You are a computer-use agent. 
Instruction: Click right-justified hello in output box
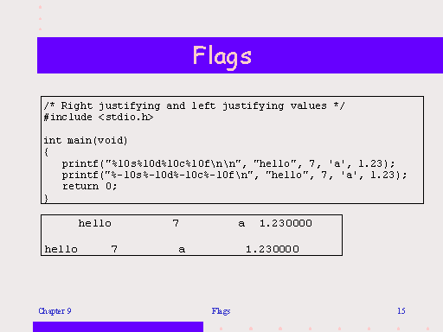point(94,223)
